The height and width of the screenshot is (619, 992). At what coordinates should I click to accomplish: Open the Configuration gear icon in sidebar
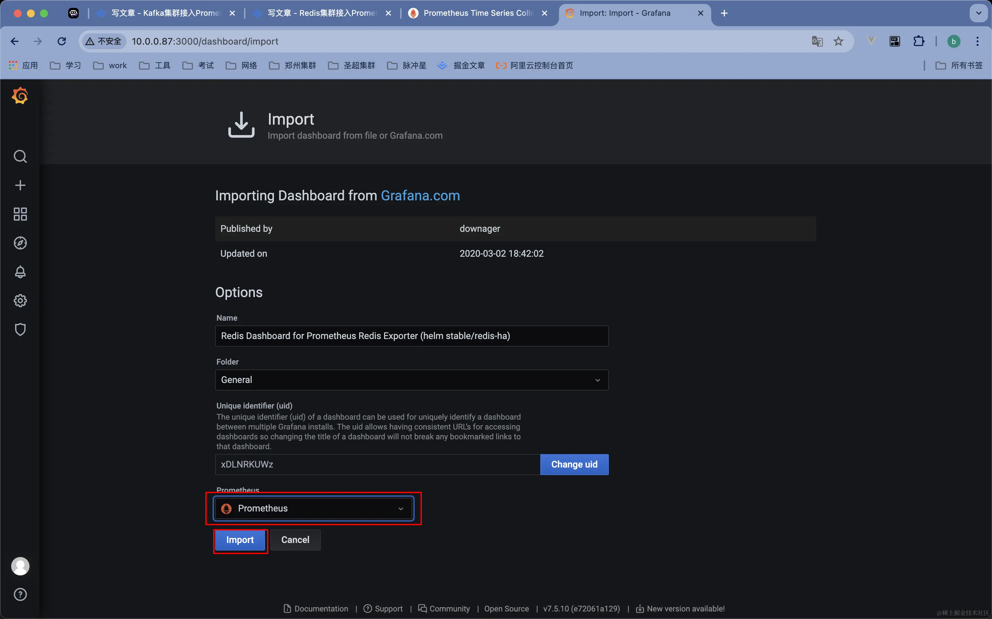[x=20, y=301]
